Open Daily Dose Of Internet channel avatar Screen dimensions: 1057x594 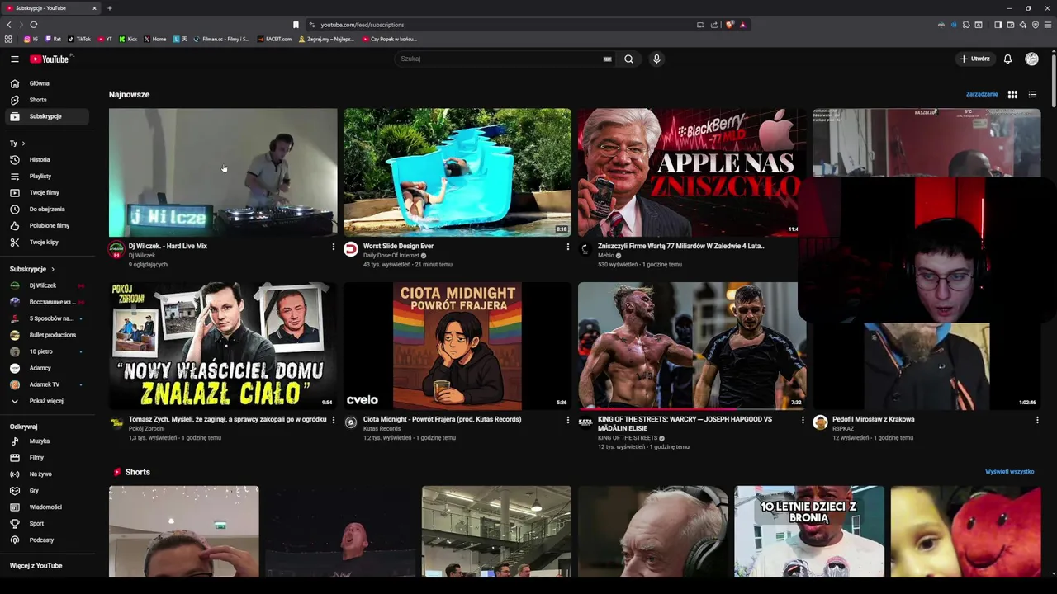pyautogui.click(x=351, y=249)
